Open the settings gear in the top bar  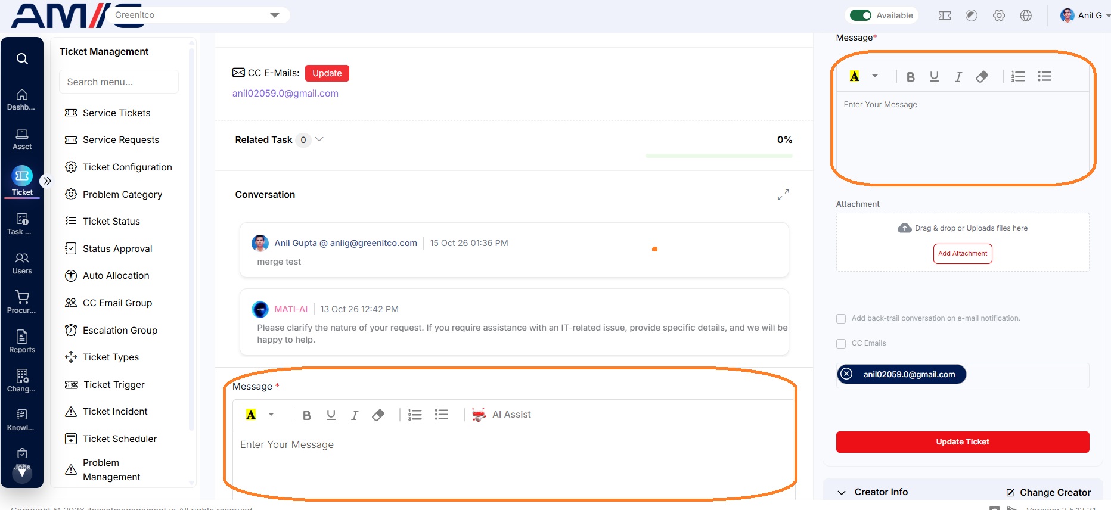pos(999,15)
